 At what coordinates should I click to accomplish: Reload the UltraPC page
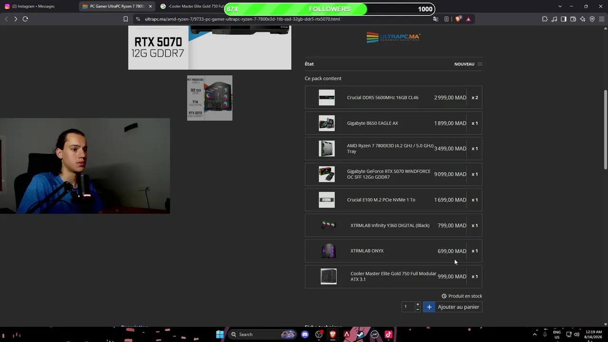point(25,19)
